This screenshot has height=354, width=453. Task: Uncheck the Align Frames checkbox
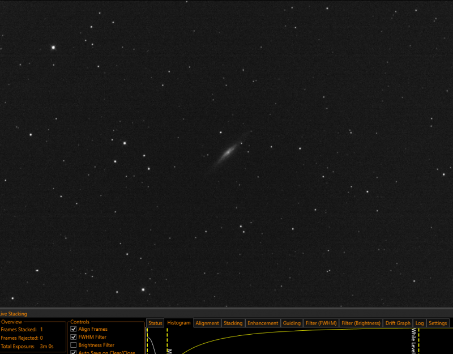coord(74,329)
